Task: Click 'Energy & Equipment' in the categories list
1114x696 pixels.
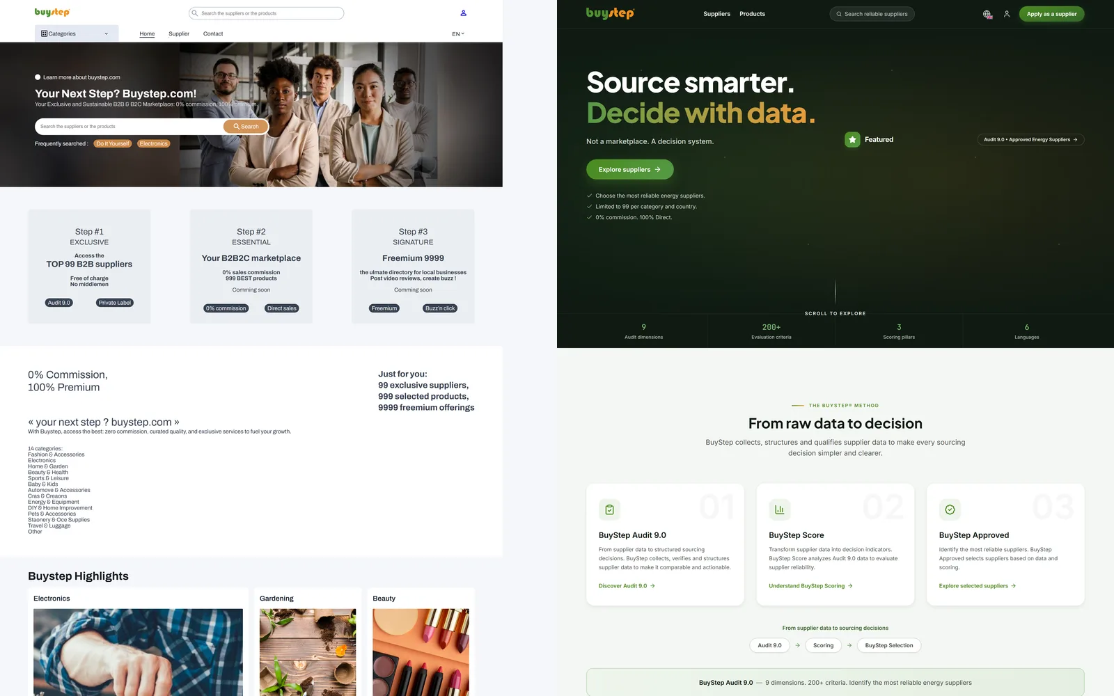Action: coord(54,502)
